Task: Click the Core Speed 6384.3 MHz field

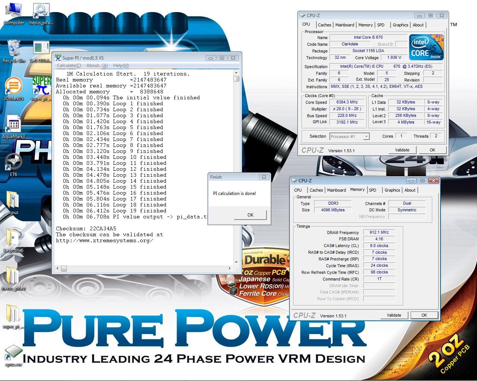Action: (347, 102)
